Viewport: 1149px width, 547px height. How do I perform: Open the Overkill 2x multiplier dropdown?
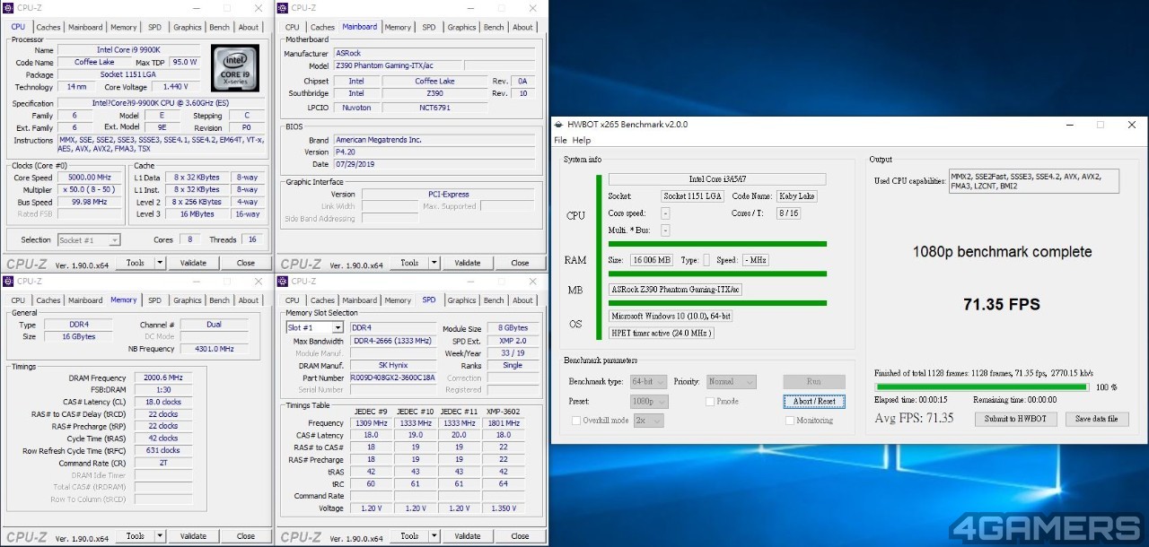648,420
